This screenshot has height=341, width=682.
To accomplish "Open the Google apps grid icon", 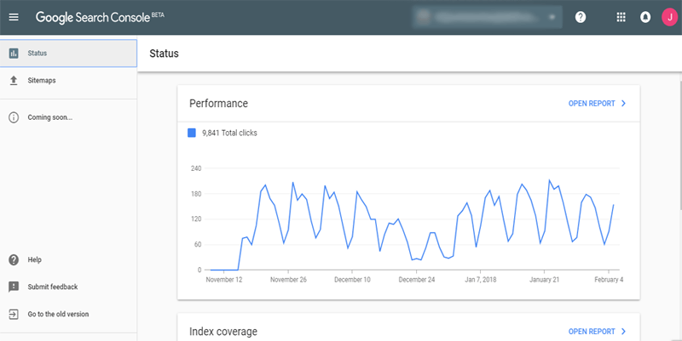I will point(621,17).
